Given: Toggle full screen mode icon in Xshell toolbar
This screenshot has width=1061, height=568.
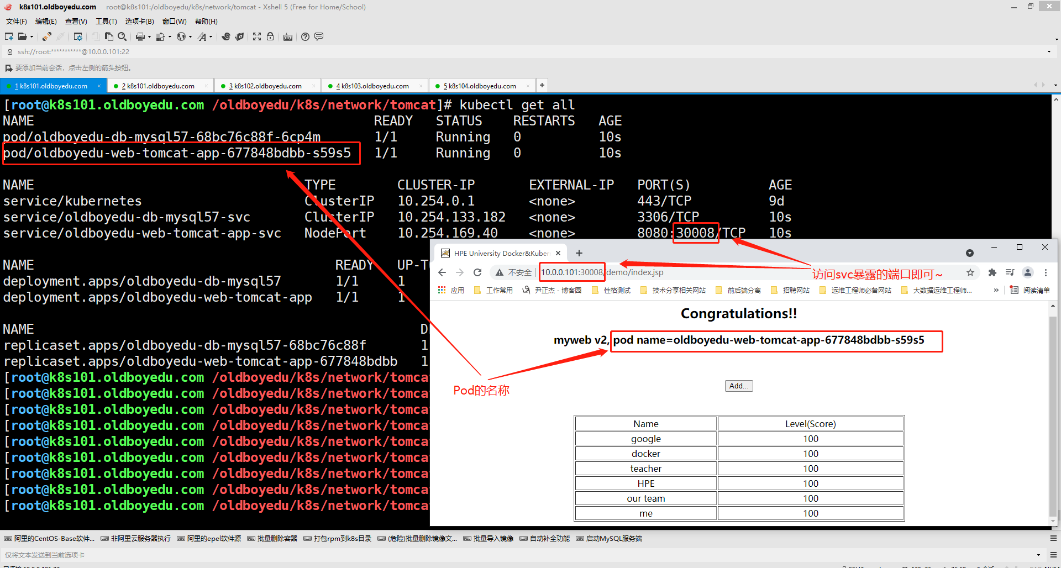Looking at the screenshot, I should [x=257, y=36].
